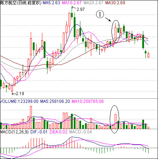Select the tallest red volume bar
Screen dimensions: 158x159
click(31, 118)
